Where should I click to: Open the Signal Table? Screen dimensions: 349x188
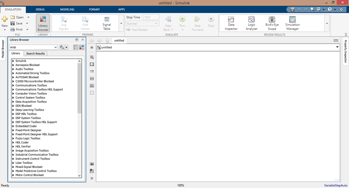pos(107,23)
